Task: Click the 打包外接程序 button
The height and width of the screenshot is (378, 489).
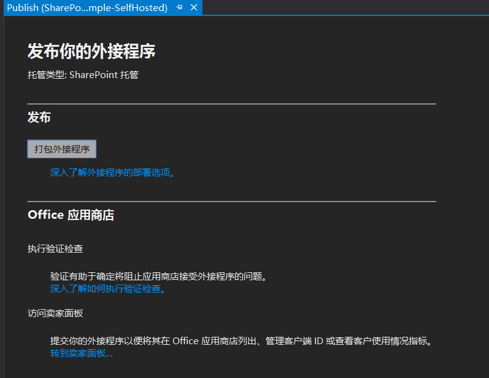Action: [x=62, y=149]
